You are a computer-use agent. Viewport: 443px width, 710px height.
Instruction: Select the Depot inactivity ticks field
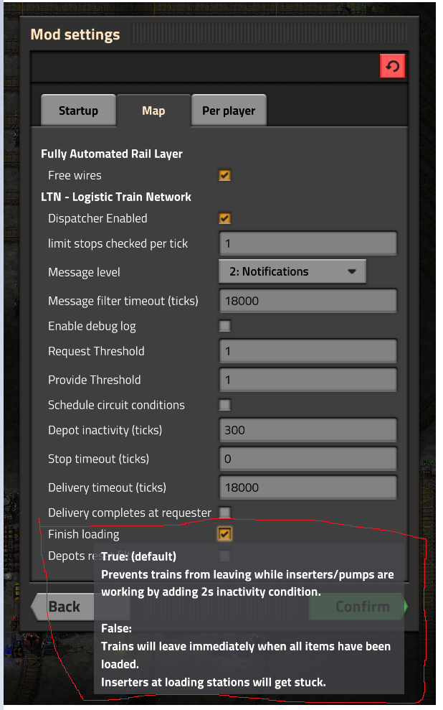tap(307, 430)
